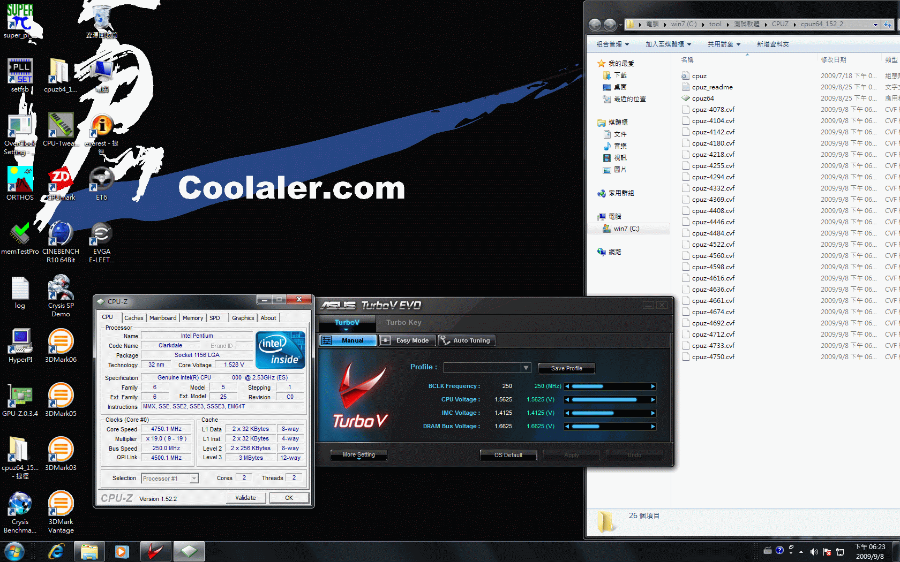Switch to the Caches tab in CPU-Z
The width and height of the screenshot is (900, 562).
(x=133, y=318)
